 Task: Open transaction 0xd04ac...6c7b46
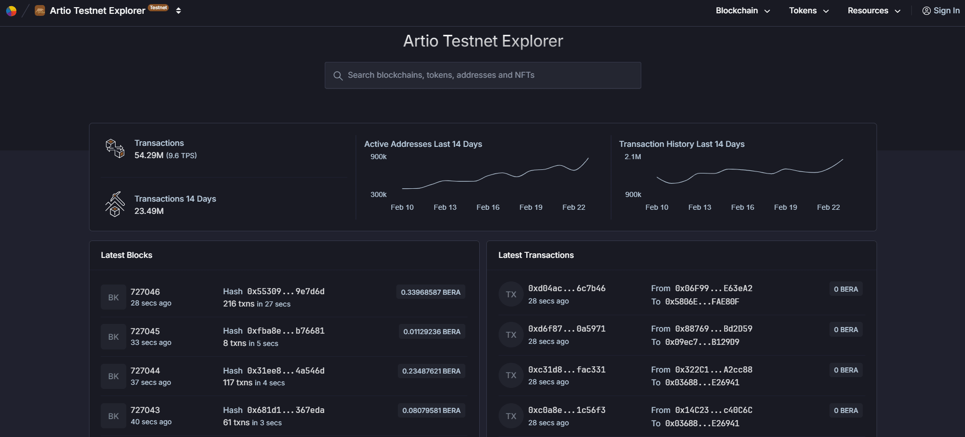[x=567, y=288]
